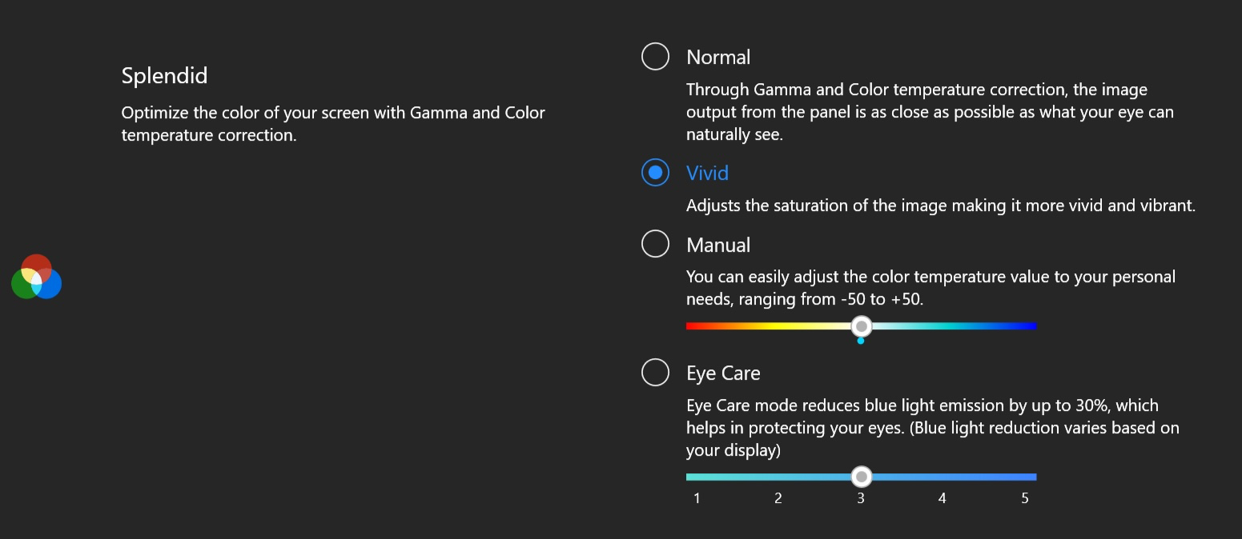Image resolution: width=1242 pixels, height=539 pixels.
Task: Click the color temperature slider handle
Action: pos(861,326)
